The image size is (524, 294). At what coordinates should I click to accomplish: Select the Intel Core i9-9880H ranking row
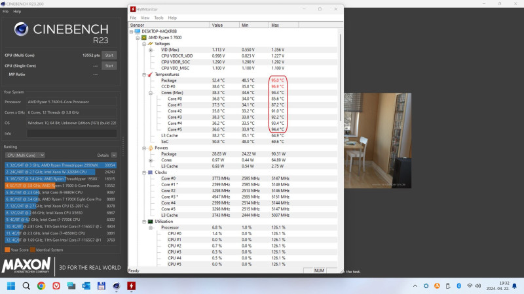tap(60, 192)
